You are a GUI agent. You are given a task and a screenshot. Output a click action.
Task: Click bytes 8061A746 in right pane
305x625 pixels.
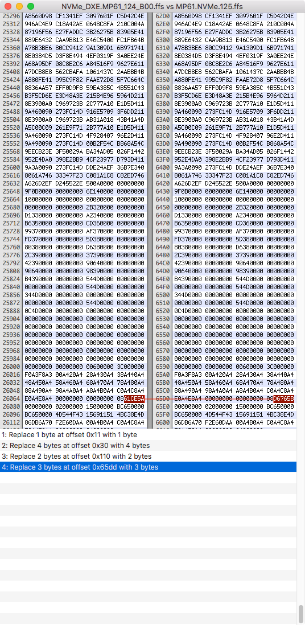coord(188,175)
